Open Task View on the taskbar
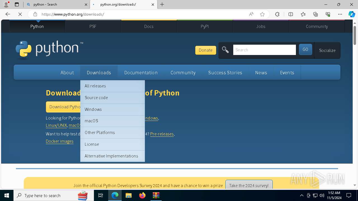Screen dimensions: 358x201 tap(101, 195)
